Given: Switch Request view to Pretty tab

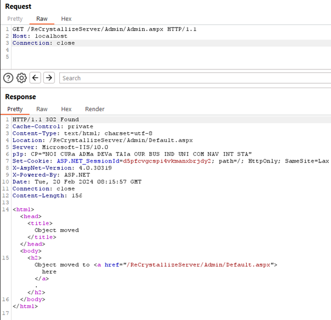Looking at the screenshot, I should point(15,19).
